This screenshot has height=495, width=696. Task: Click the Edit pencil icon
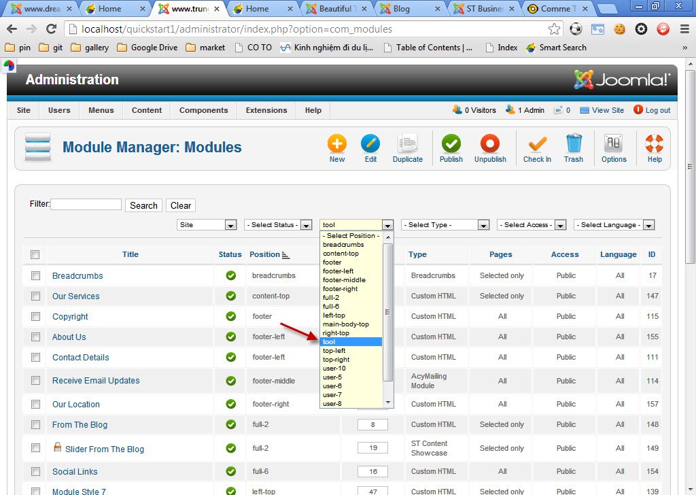pyautogui.click(x=370, y=144)
